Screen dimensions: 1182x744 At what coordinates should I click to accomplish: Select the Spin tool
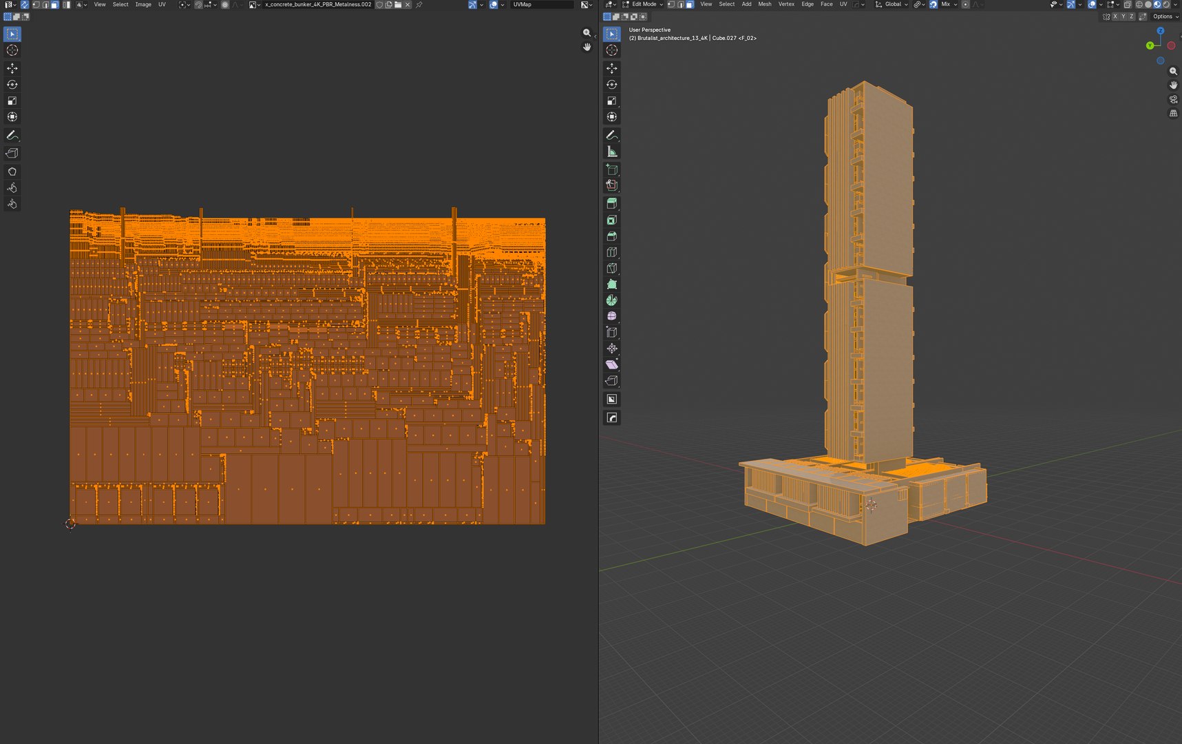click(x=611, y=300)
